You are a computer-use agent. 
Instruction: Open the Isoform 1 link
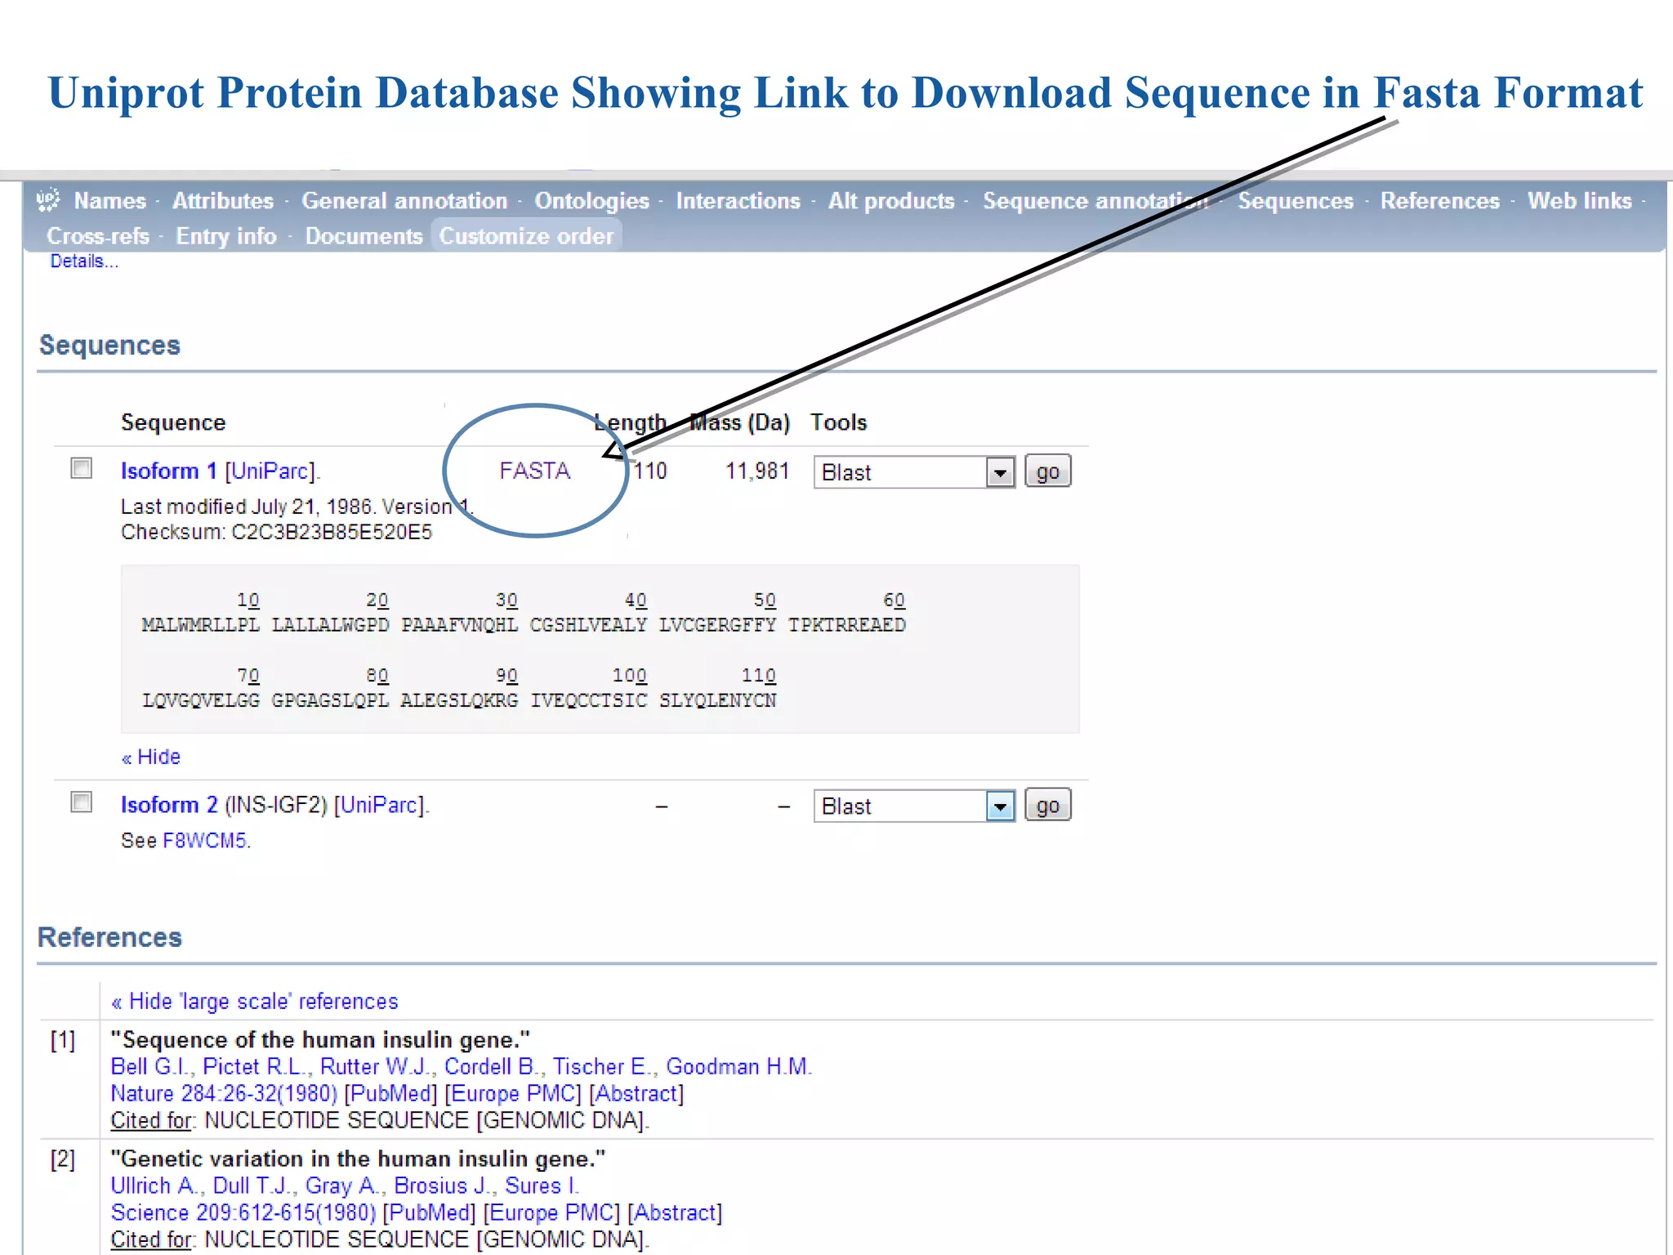point(168,471)
